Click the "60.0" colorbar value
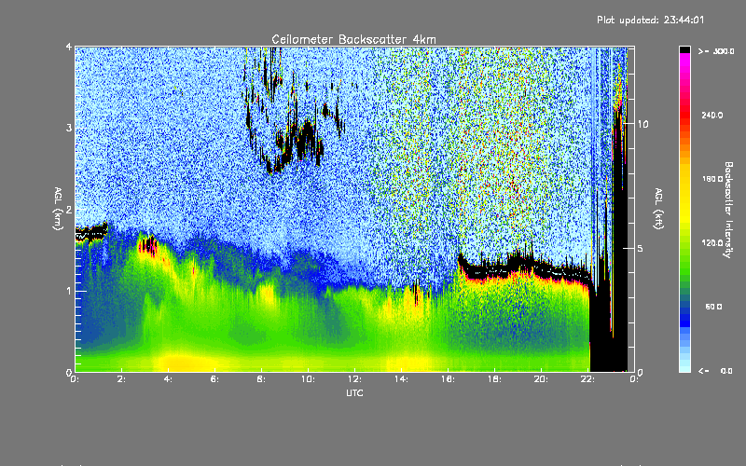The width and height of the screenshot is (746, 466). tap(713, 307)
